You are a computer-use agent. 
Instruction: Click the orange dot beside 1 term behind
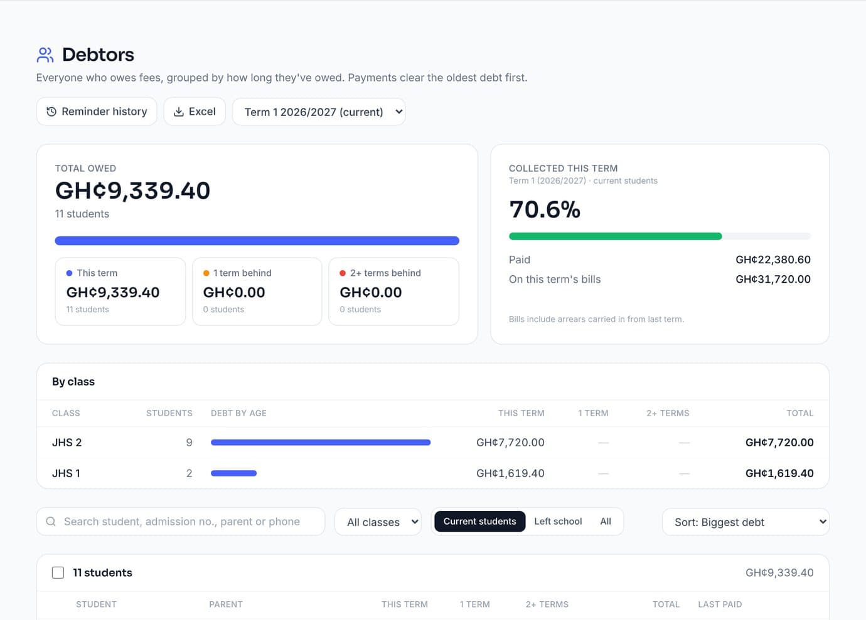click(206, 273)
